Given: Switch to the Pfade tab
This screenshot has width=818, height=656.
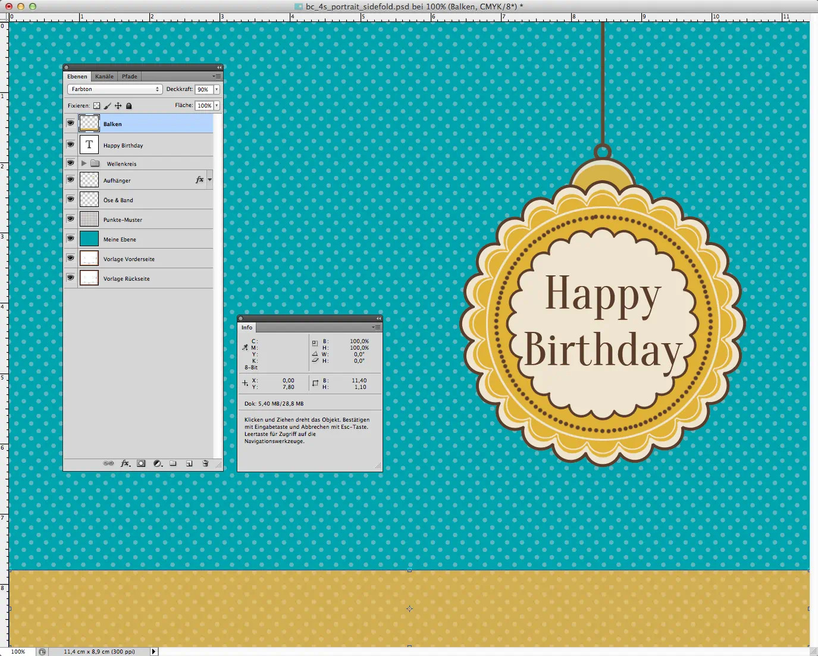Looking at the screenshot, I should coord(130,76).
